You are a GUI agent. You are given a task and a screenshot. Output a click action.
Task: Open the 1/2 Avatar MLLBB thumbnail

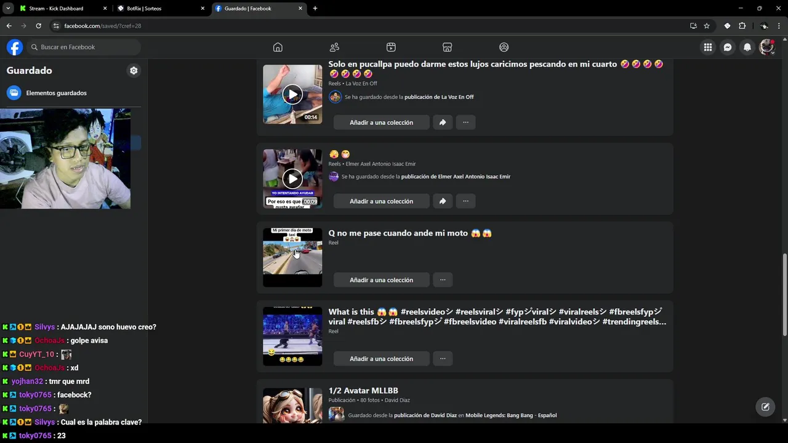pyautogui.click(x=292, y=405)
